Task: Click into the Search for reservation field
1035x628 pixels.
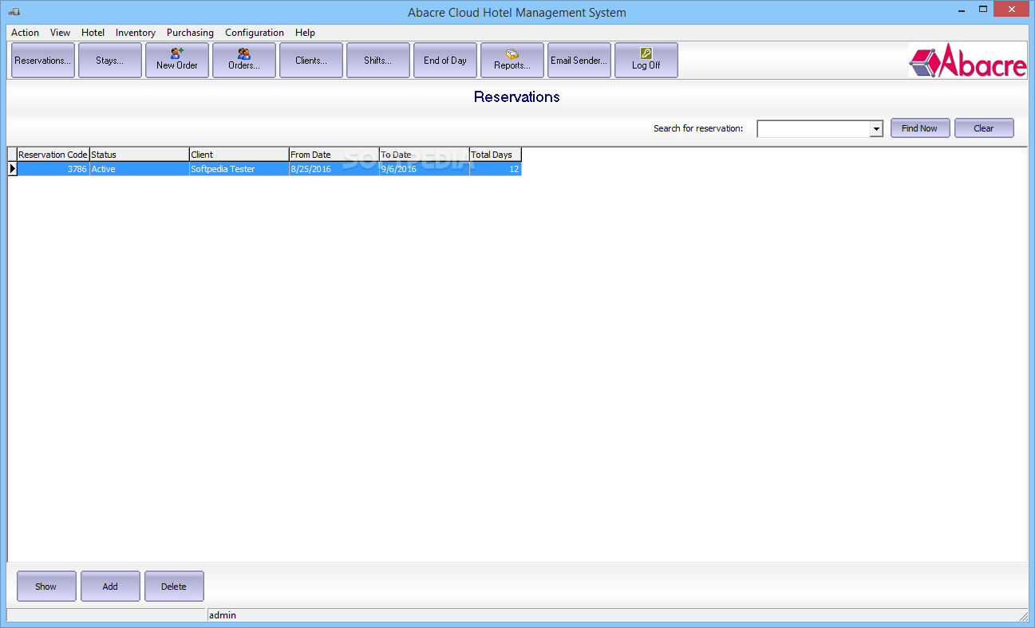Action: click(813, 129)
